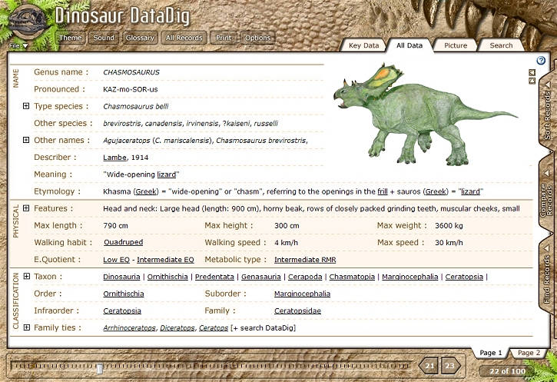Image resolution: width=557 pixels, height=382 pixels.
Task: Open the Arrhinoceratops family tie link
Action: point(129,328)
